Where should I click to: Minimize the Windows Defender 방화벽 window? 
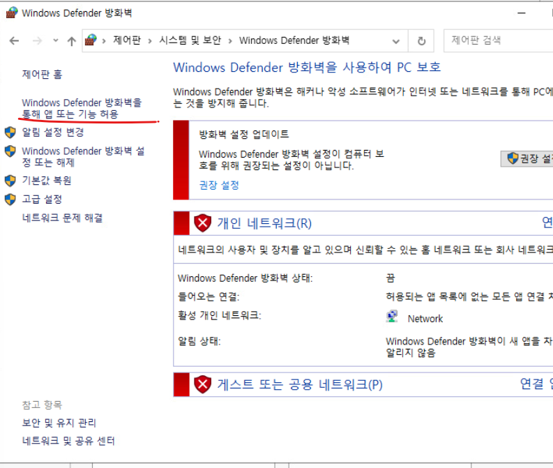pos(521,13)
